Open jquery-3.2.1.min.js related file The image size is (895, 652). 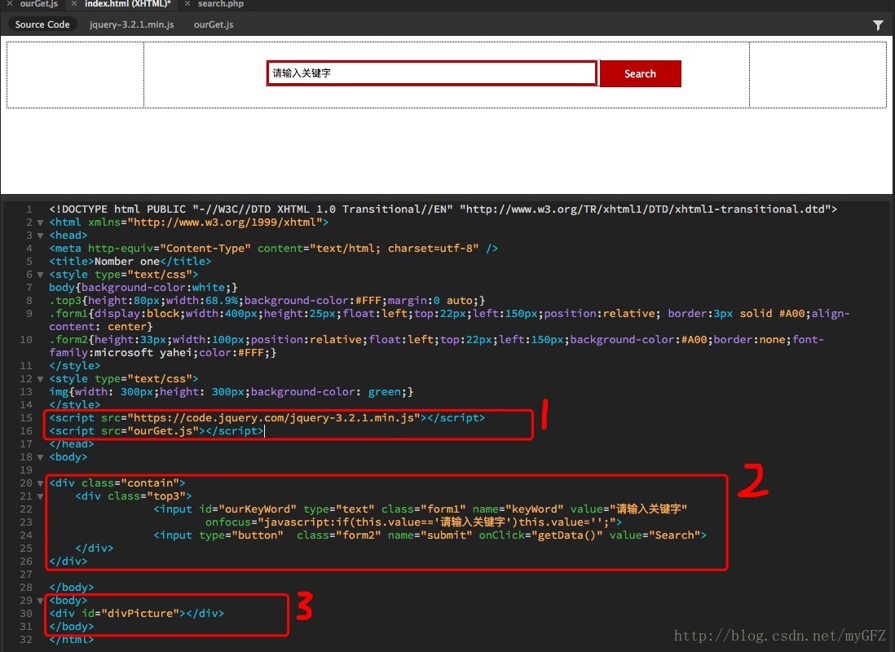132,24
